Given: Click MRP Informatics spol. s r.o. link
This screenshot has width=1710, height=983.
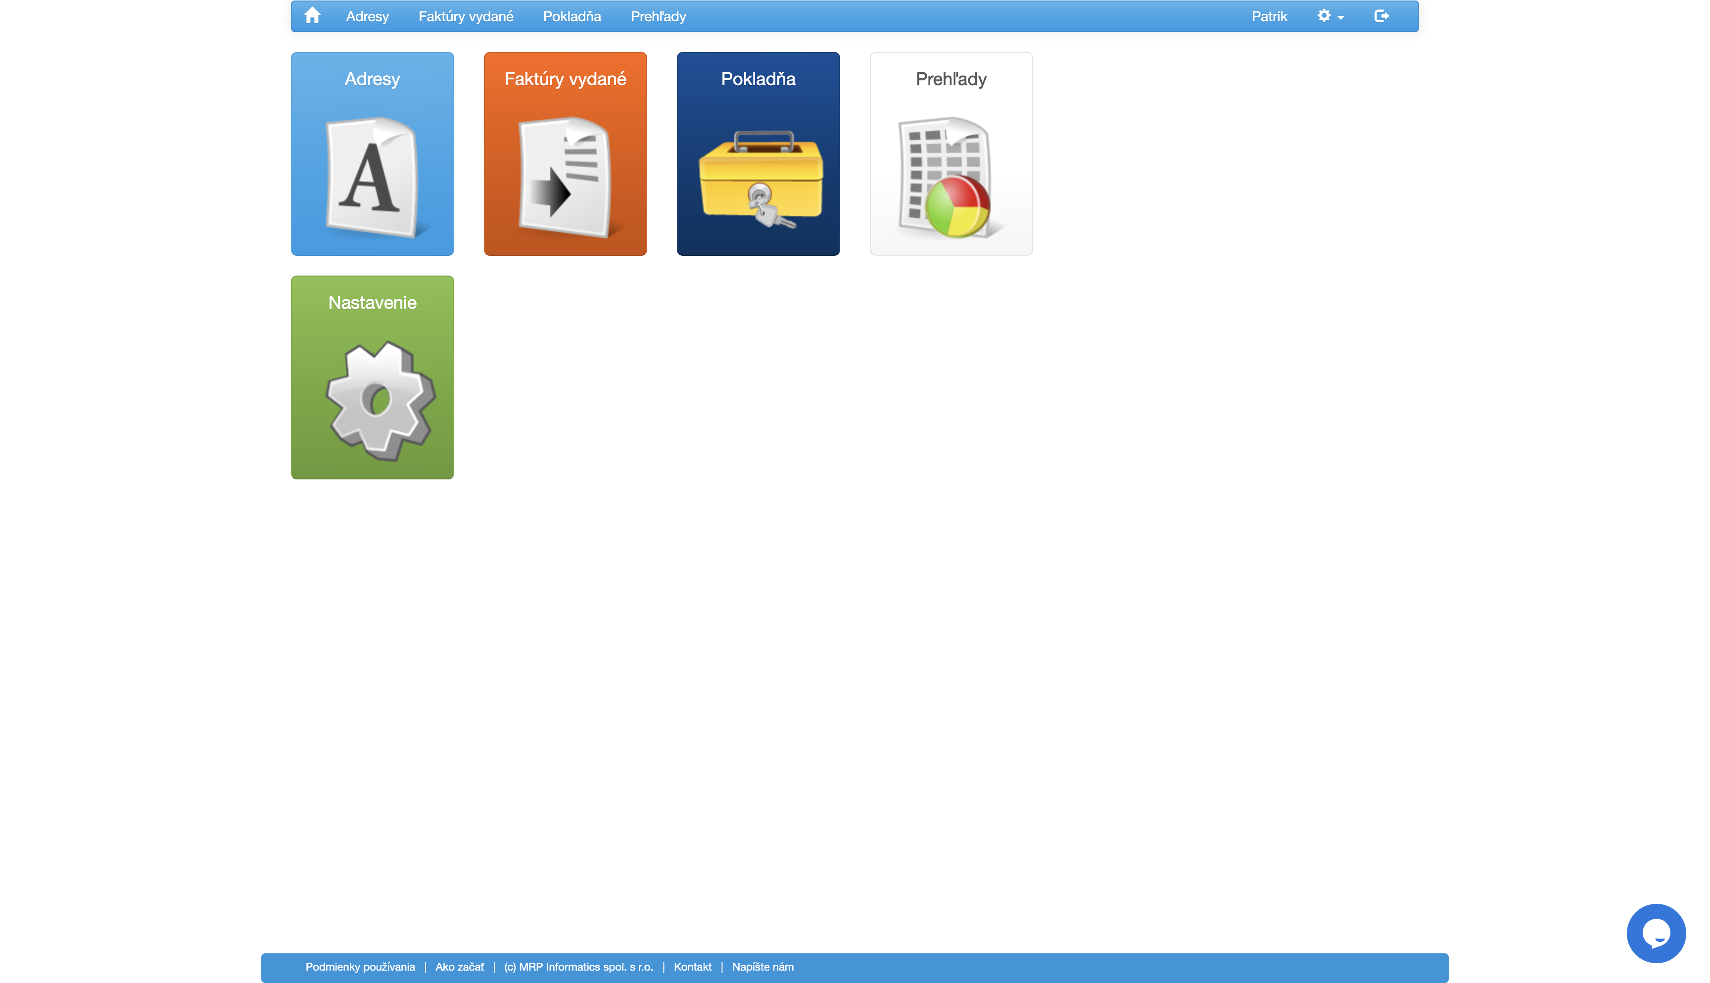Looking at the screenshot, I should tap(578, 967).
